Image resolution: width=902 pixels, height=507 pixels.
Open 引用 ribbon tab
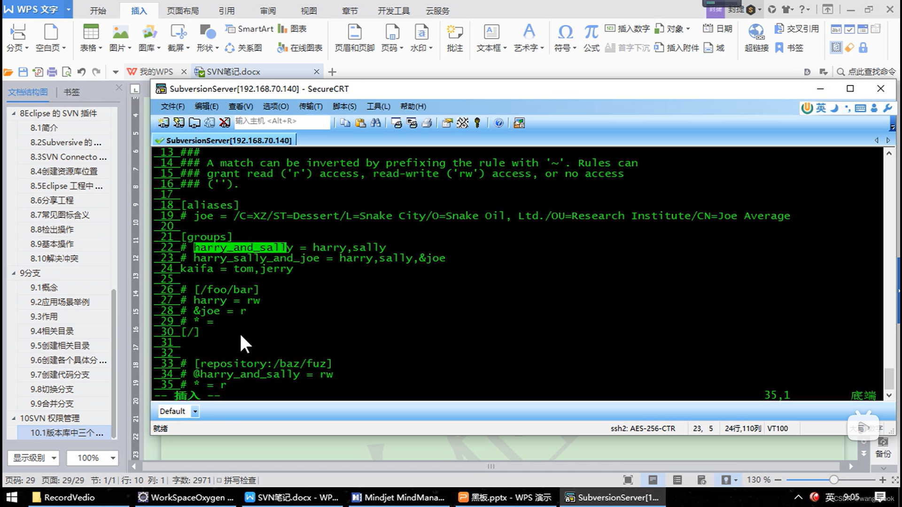click(x=226, y=11)
